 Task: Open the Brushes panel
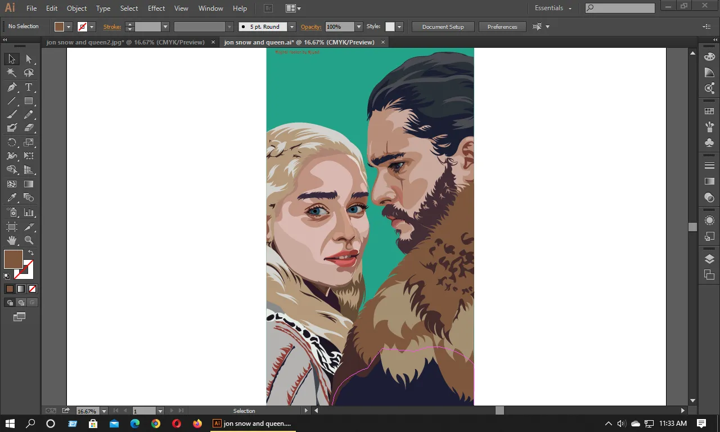(709, 127)
